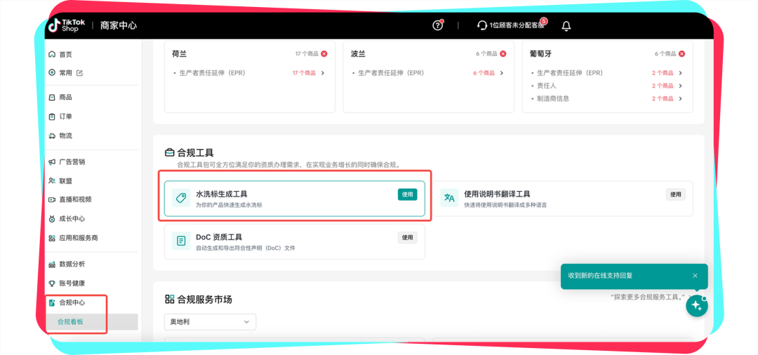Open the sparkle AI assistant button
The image size is (758, 355).
(697, 306)
